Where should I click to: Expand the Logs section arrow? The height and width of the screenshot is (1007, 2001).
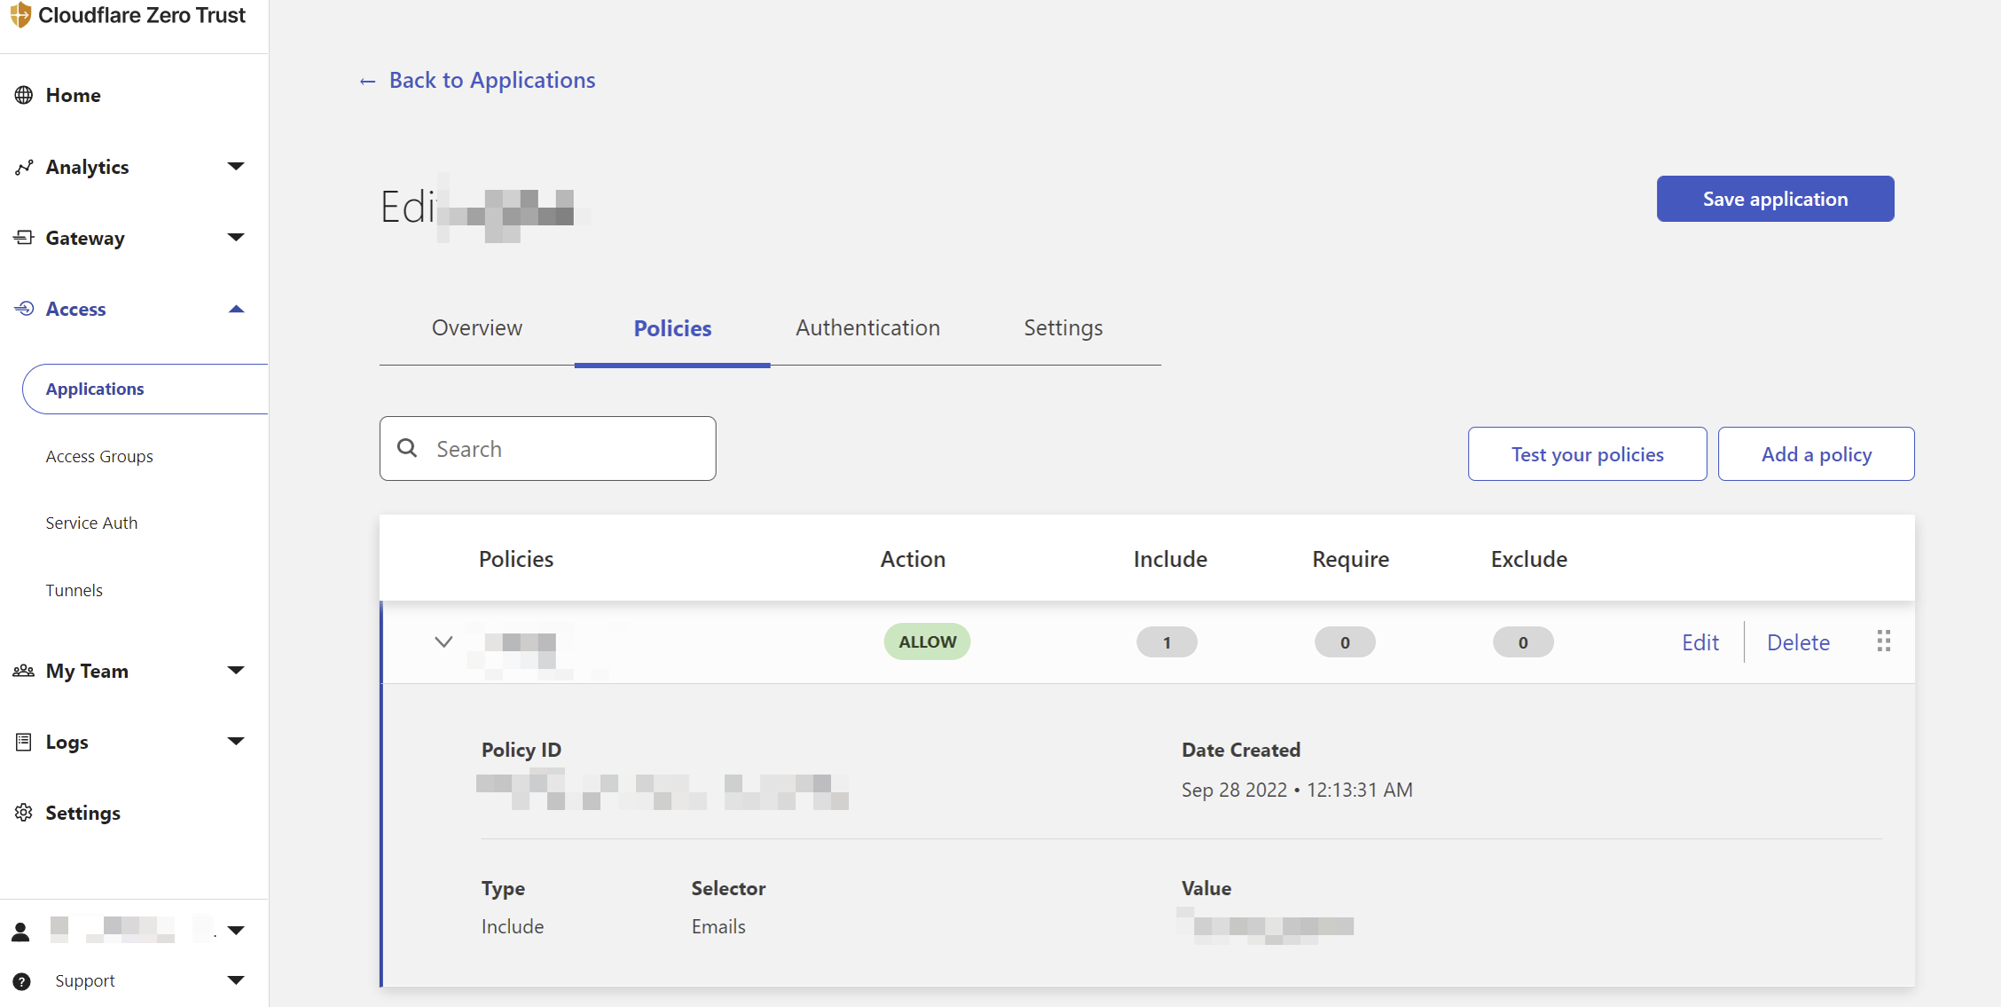tap(236, 742)
